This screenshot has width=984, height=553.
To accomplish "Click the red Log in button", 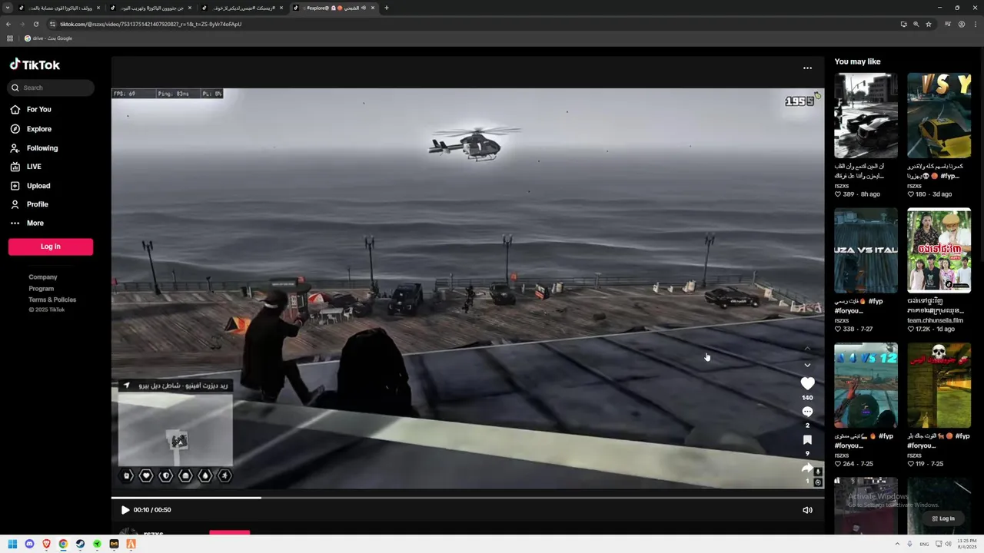I will point(51,247).
